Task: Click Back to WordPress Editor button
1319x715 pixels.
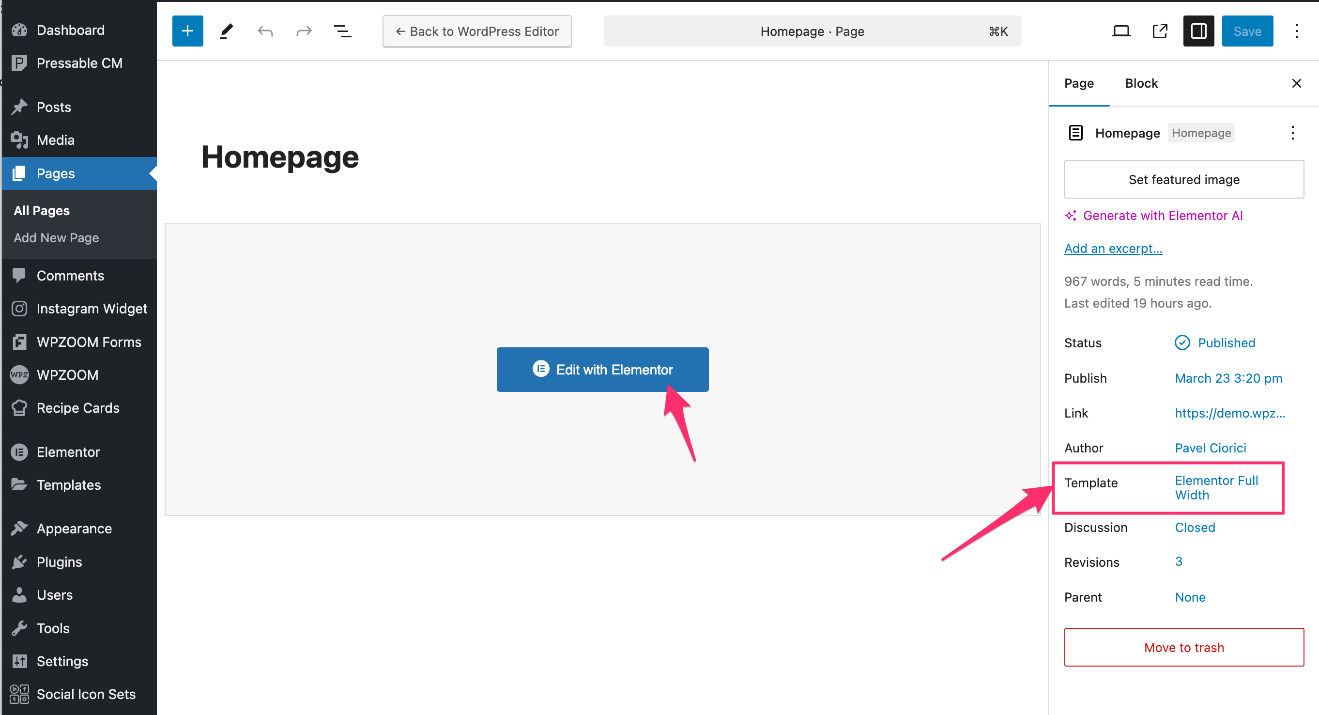Action: pyautogui.click(x=476, y=31)
